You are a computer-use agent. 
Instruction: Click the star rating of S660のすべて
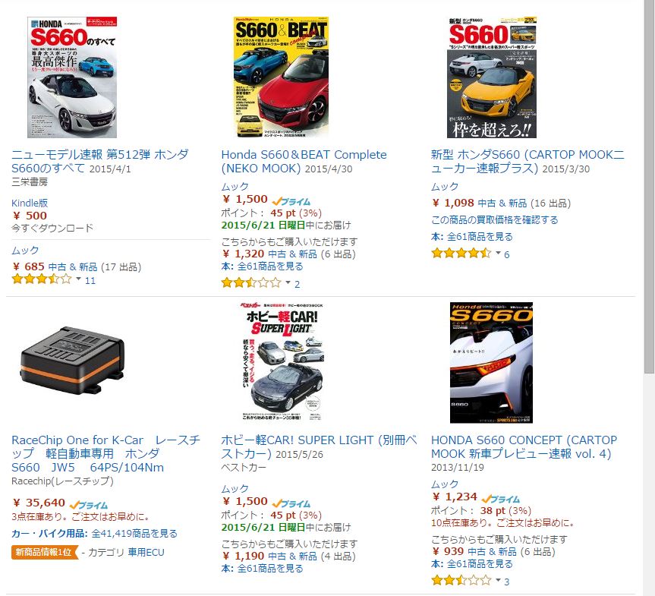42,279
